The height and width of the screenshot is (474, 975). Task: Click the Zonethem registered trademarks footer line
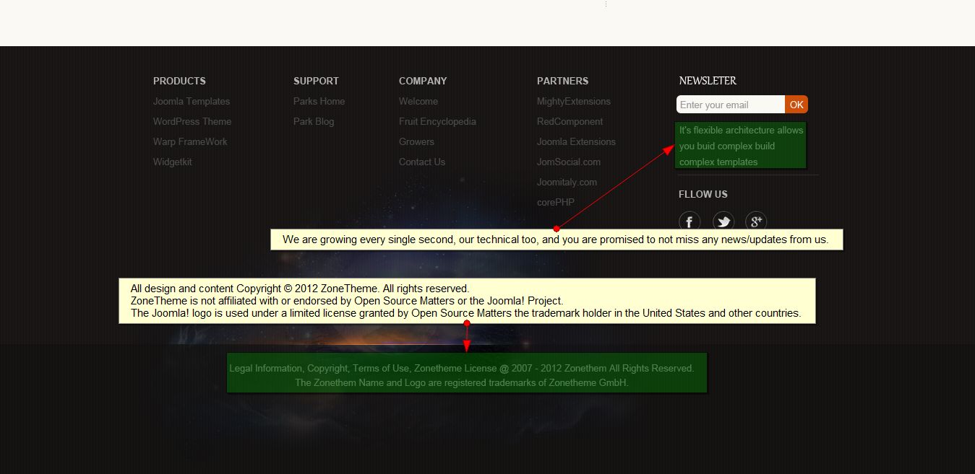[x=462, y=383]
